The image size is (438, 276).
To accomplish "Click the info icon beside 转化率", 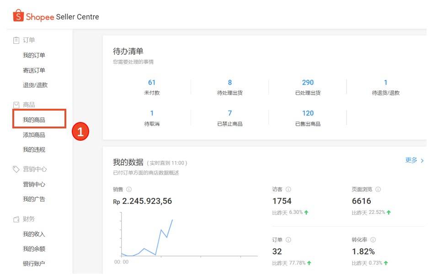I will pos(373,240).
